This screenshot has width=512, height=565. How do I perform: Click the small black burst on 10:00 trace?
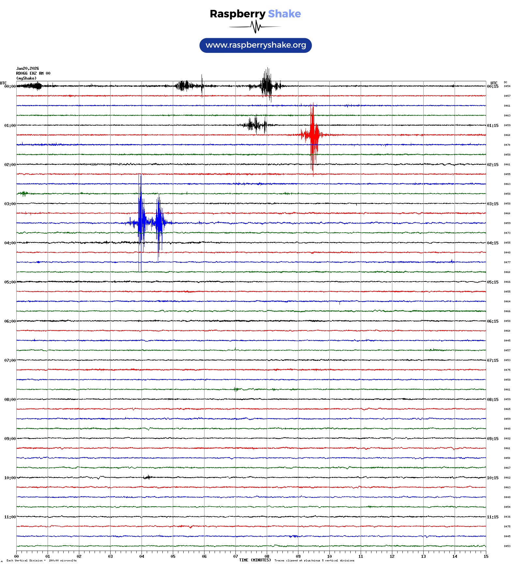point(147,477)
